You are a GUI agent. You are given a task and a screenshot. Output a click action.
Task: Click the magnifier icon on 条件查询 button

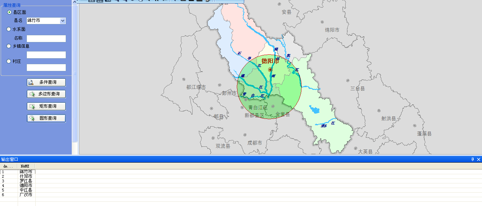click(x=30, y=82)
